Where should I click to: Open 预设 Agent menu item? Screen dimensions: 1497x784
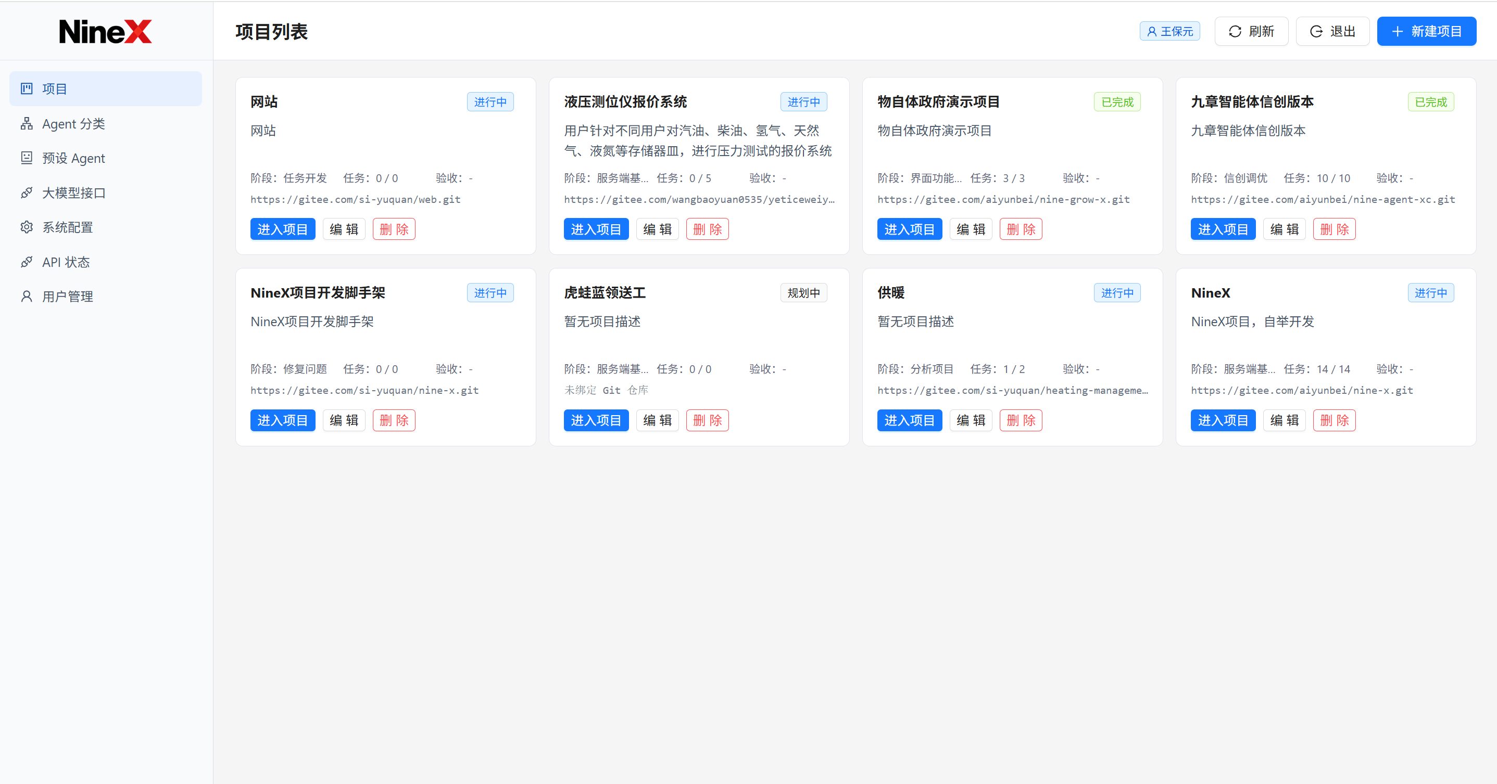(x=106, y=158)
